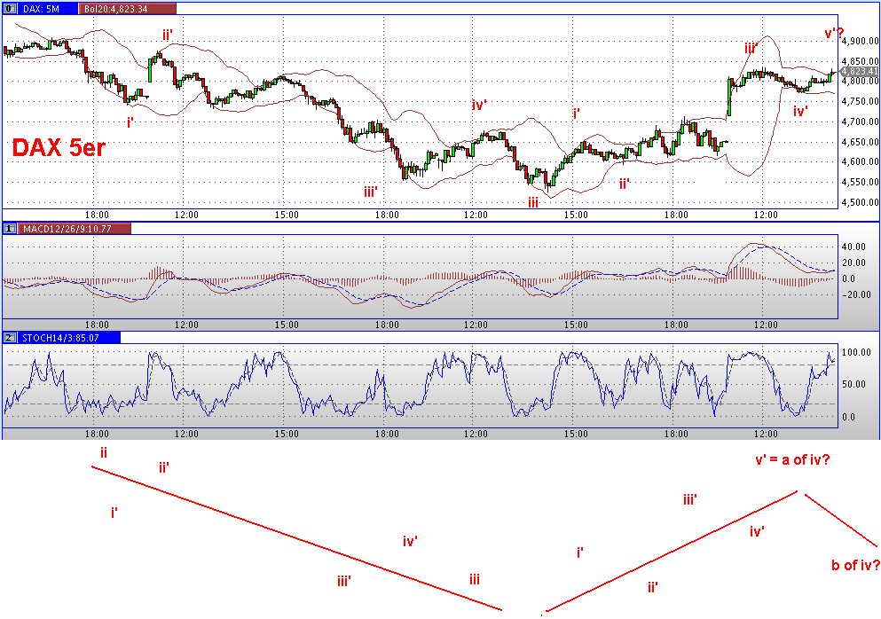Click the "b of iv?" annotation

(855, 565)
